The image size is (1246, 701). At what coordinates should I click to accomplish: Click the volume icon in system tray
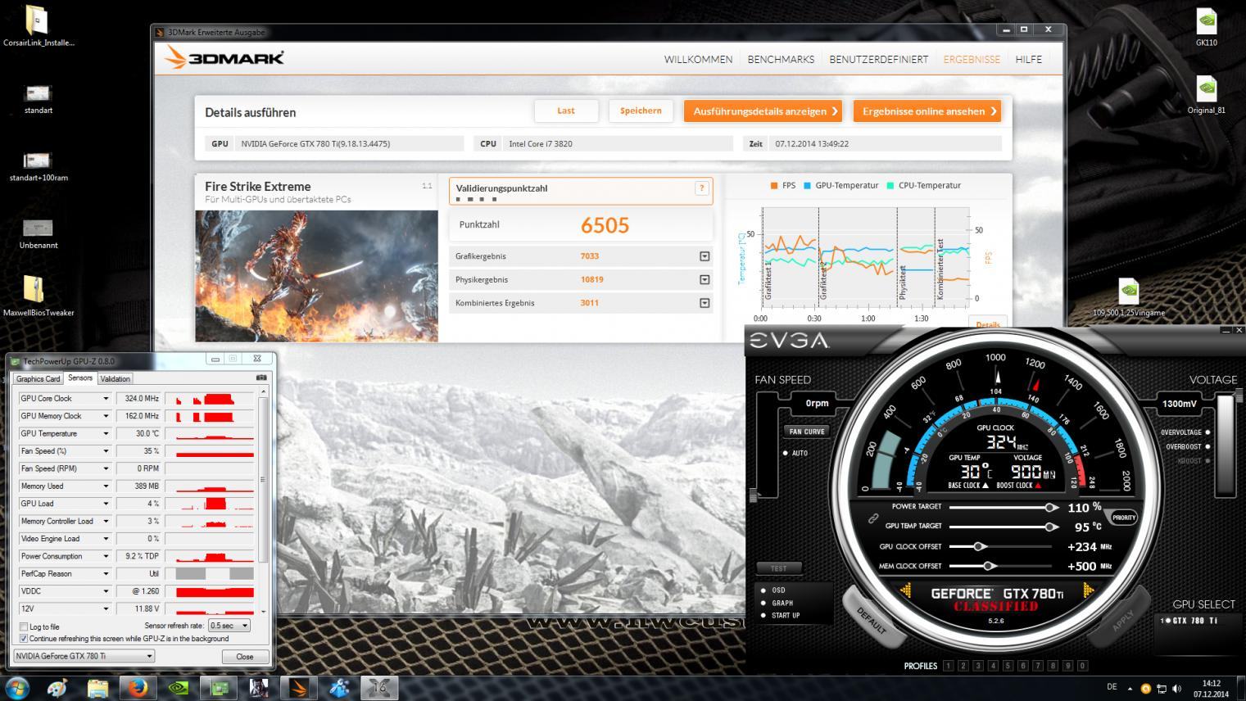(1176, 689)
